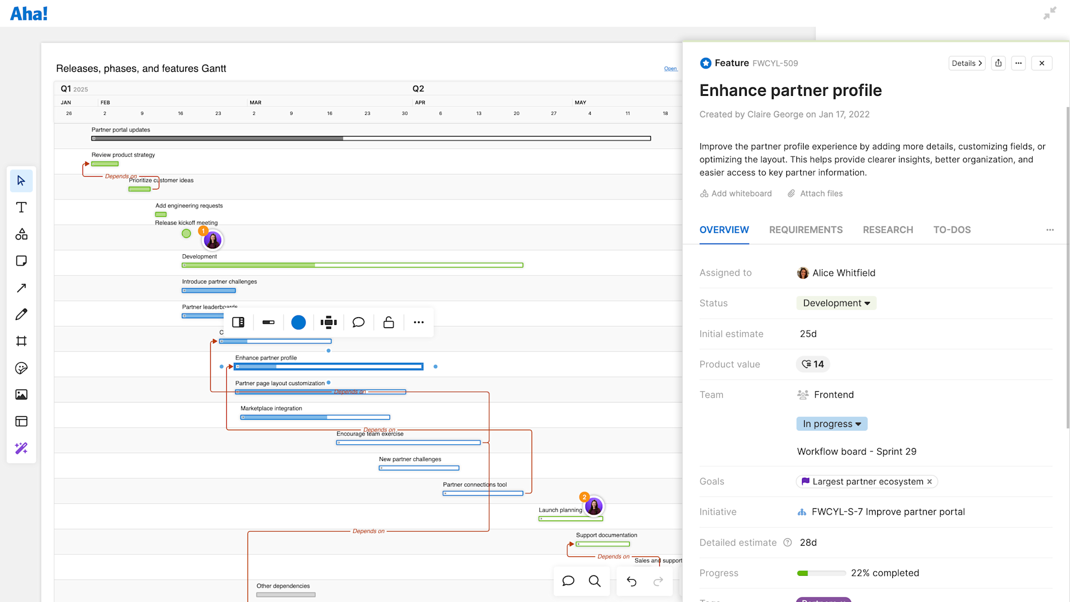Open the Templates tool
Viewport: 1070px width, 602px height.
(x=21, y=421)
